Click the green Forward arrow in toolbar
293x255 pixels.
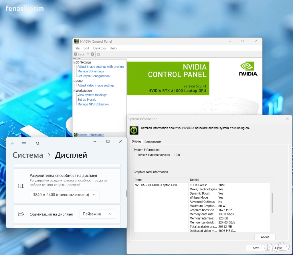[92, 54]
